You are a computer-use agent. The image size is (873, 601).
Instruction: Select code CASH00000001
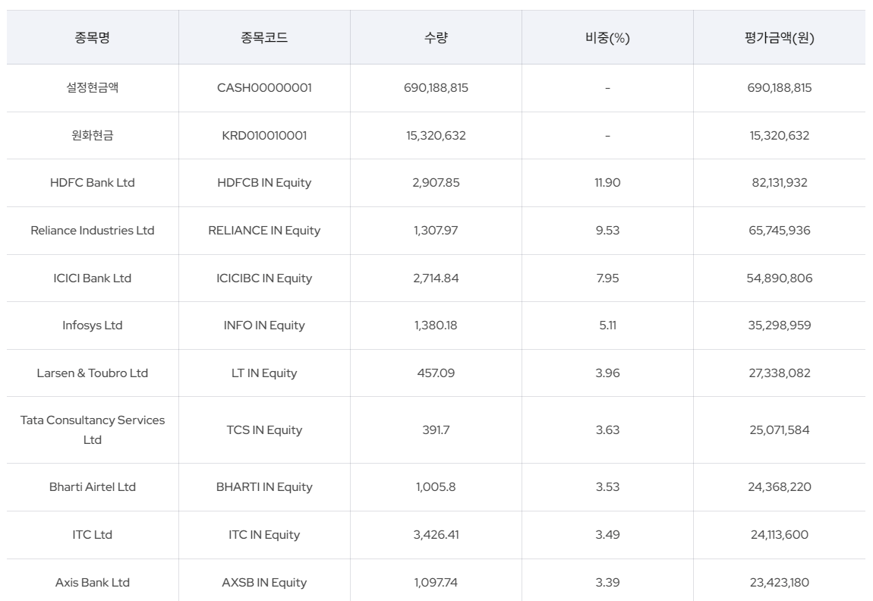coord(264,88)
